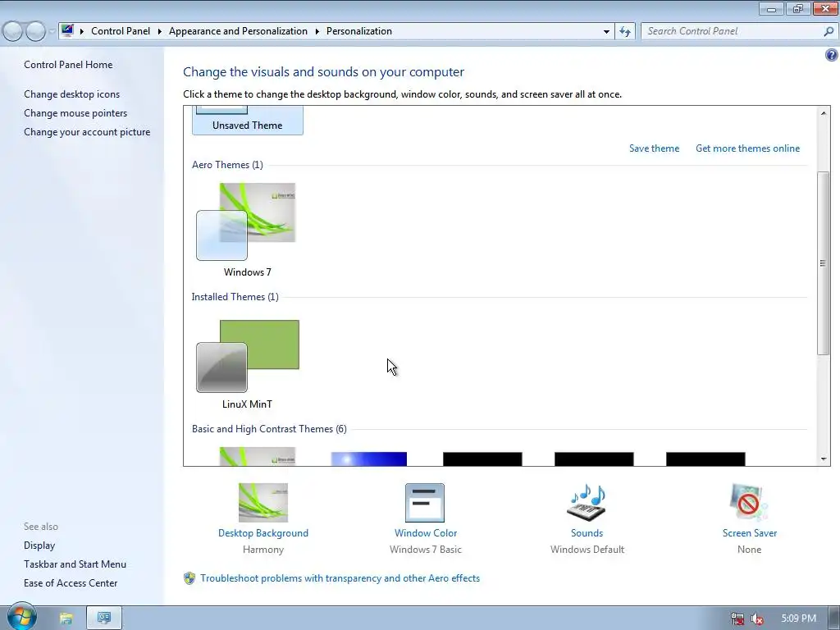Click Get more themes online
The width and height of the screenshot is (840, 630).
[x=747, y=148]
